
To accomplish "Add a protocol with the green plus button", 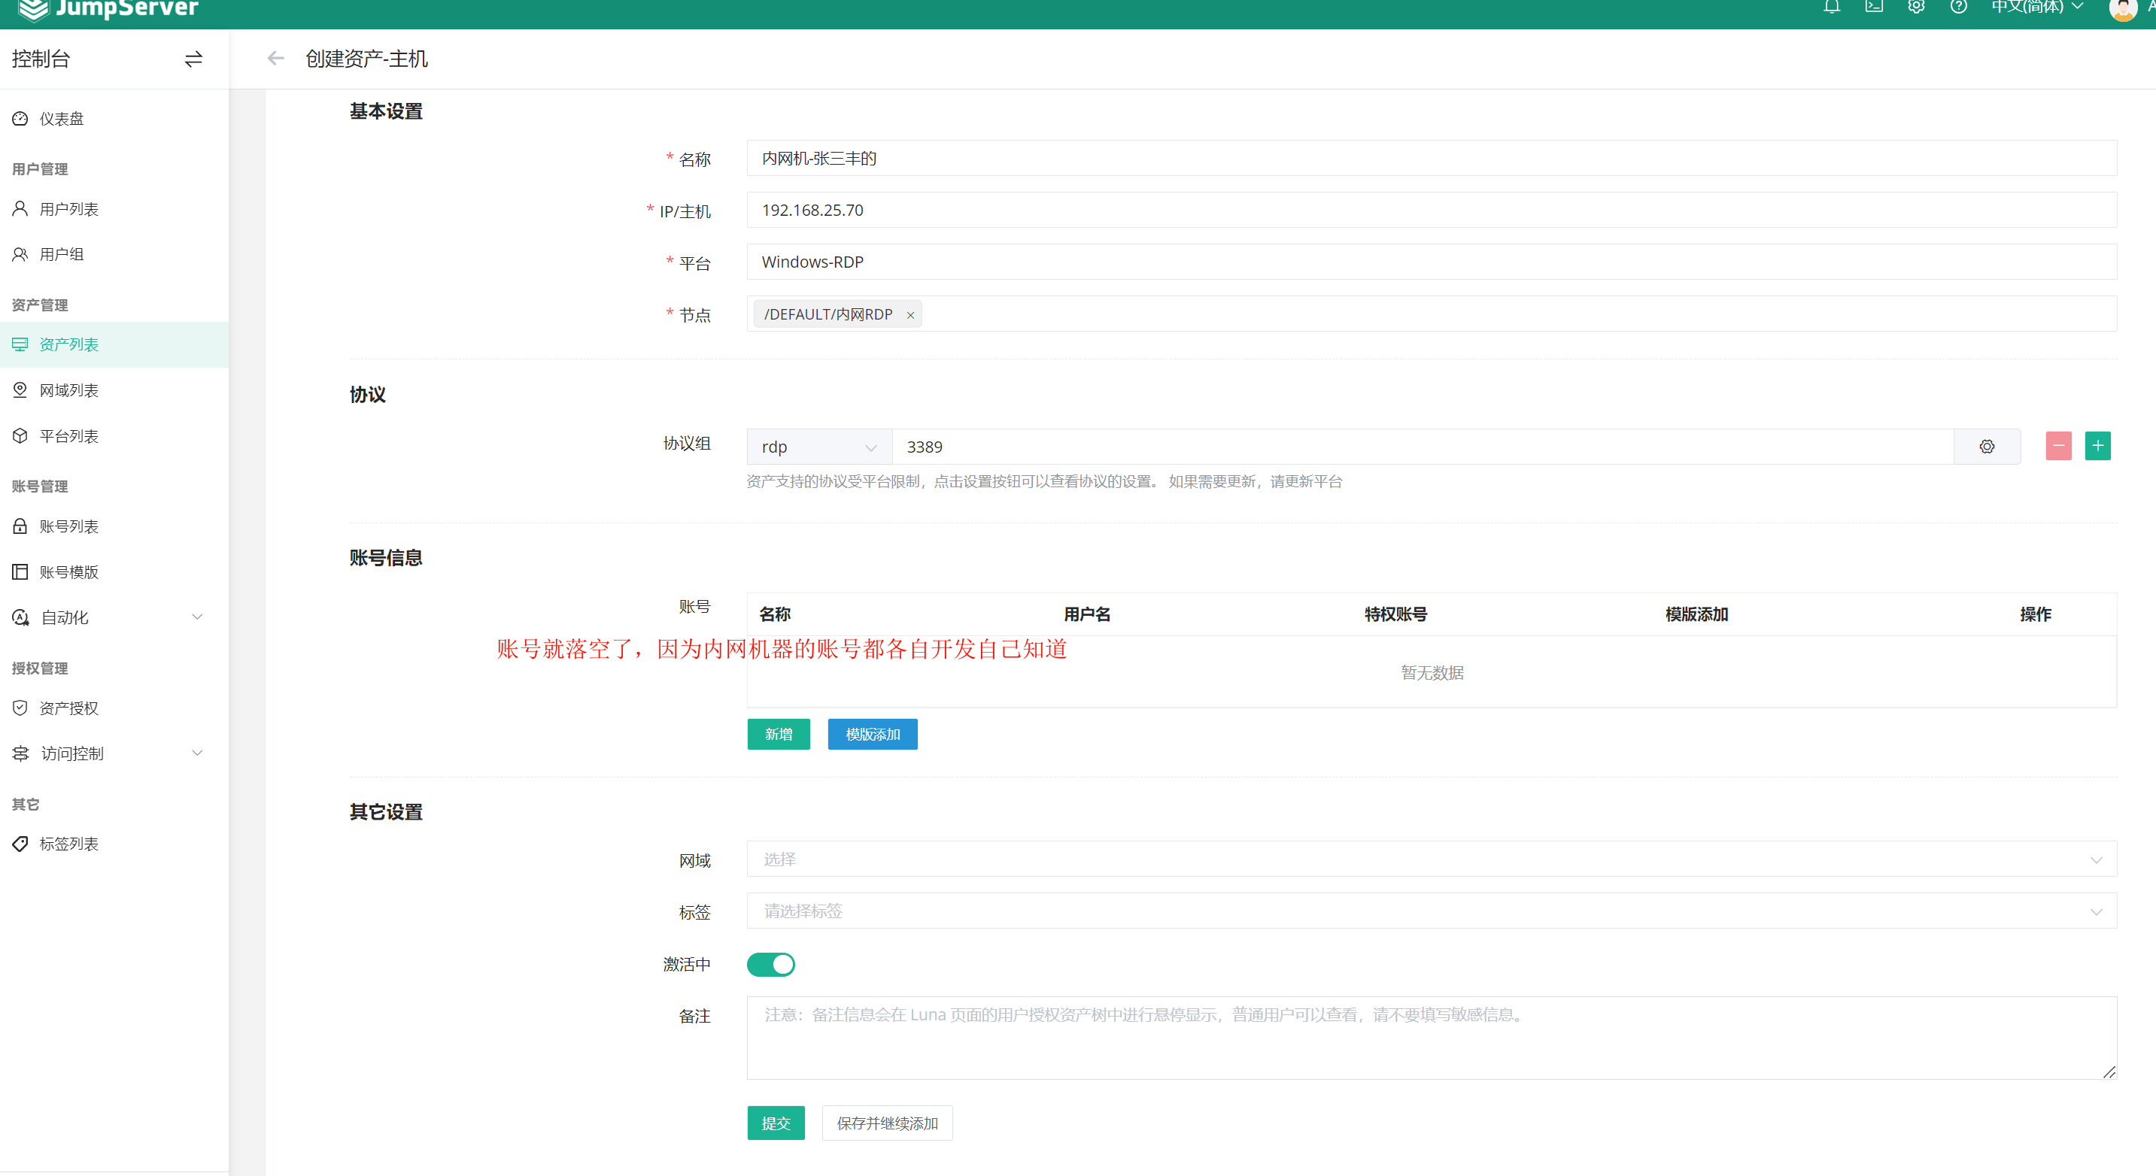I will [2097, 447].
